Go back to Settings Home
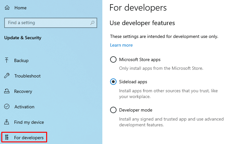226x144 pixels. [20, 7]
